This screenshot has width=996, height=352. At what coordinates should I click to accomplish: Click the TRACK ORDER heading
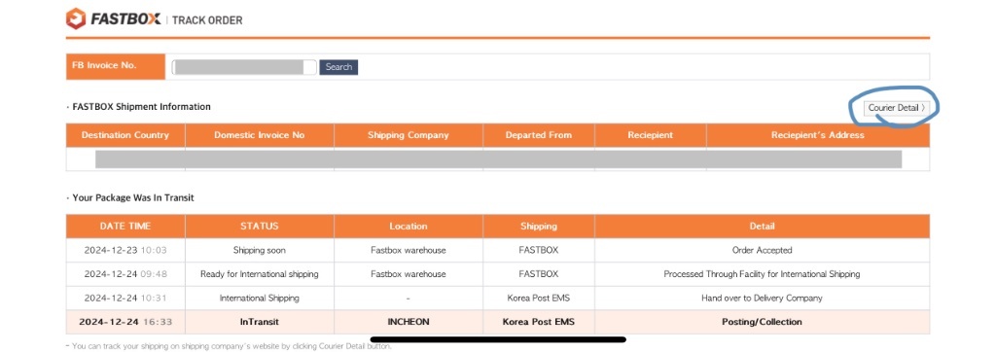pos(207,20)
